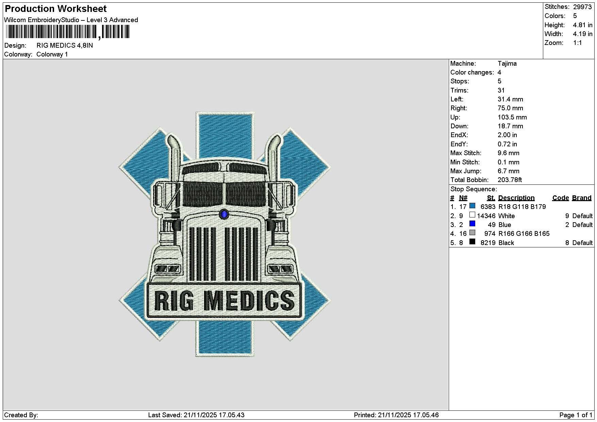Image resolution: width=597 pixels, height=422 pixels.
Task: Click the Colors count value 5
Action: coord(575,16)
